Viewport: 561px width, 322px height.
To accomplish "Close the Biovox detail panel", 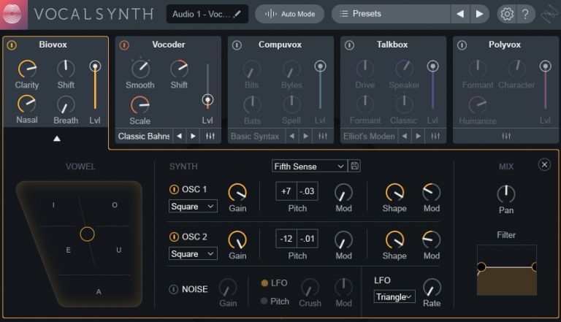I will [x=544, y=165].
